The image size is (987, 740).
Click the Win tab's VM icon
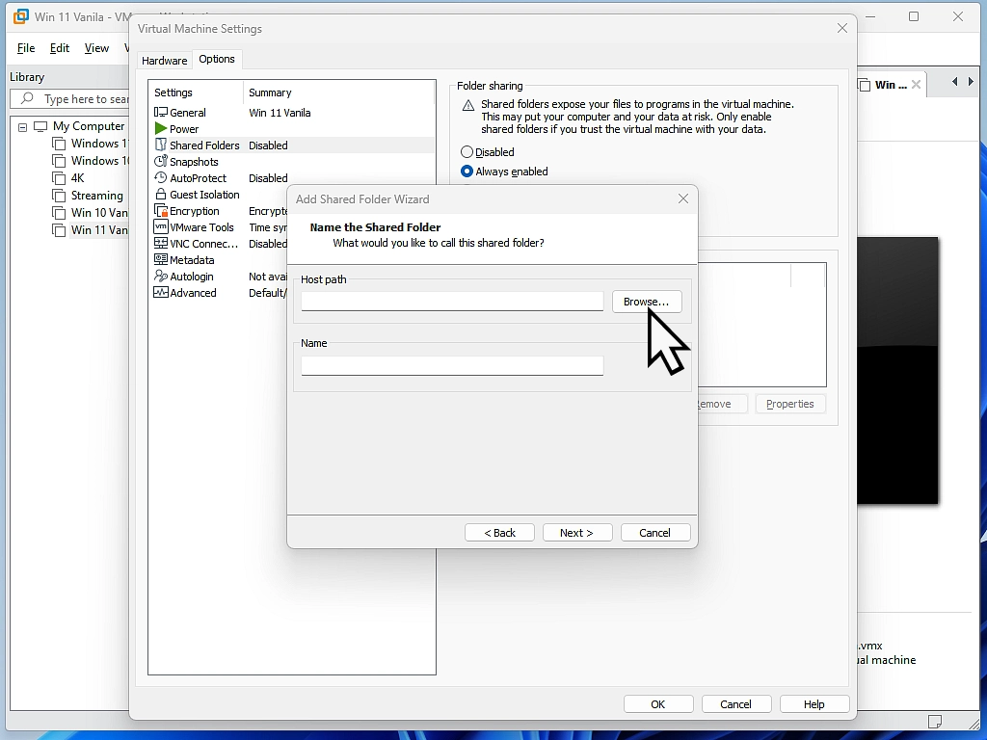[865, 85]
